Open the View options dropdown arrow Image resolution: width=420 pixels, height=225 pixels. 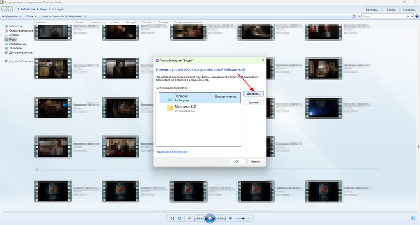[x=359, y=16]
